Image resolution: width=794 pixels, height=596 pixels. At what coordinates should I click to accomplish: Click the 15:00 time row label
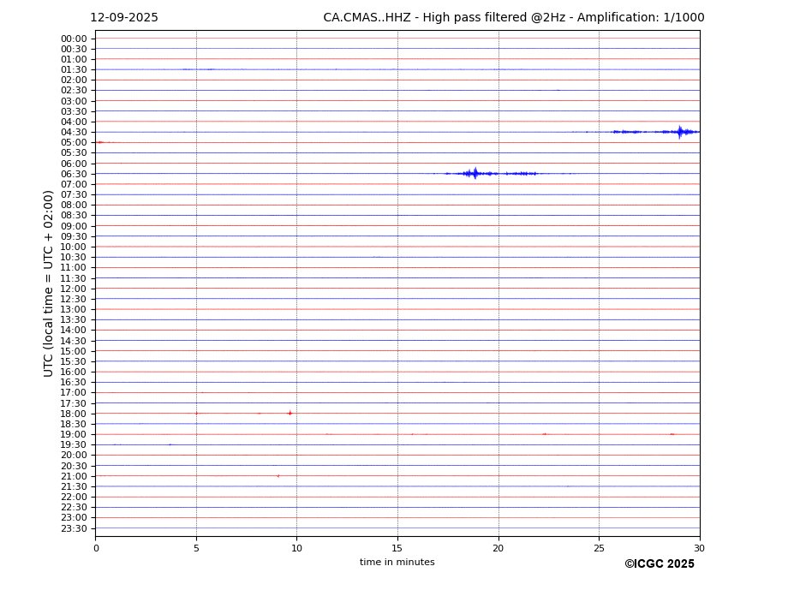click(x=74, y=351)
